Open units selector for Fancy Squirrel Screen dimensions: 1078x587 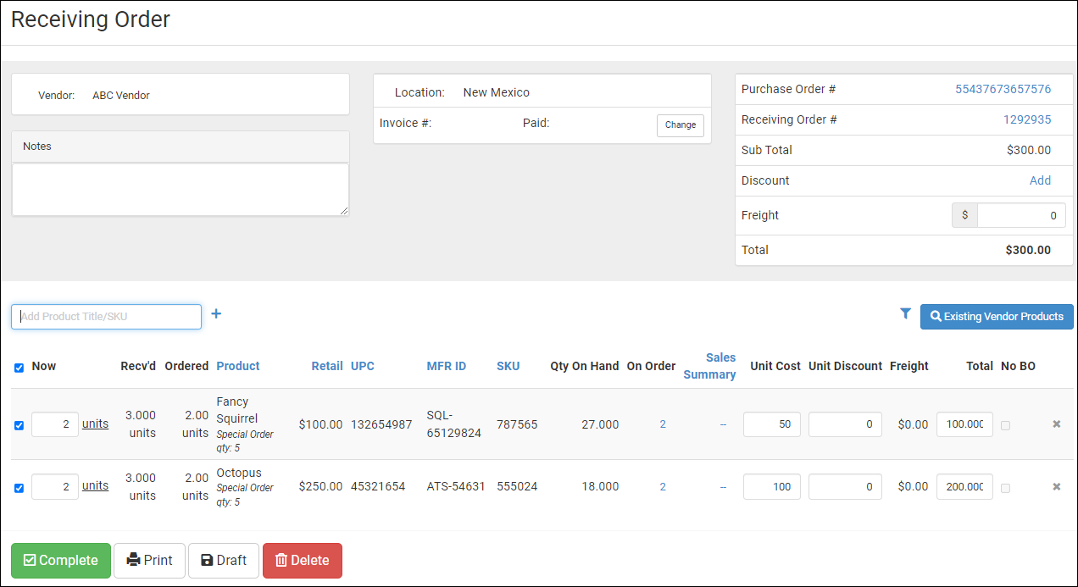coord(95,424)
